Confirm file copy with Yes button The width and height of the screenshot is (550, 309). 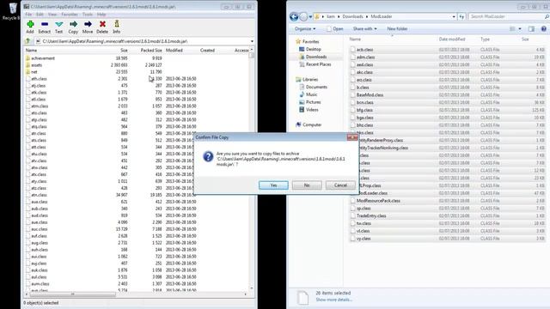click(x=273, y=185)
